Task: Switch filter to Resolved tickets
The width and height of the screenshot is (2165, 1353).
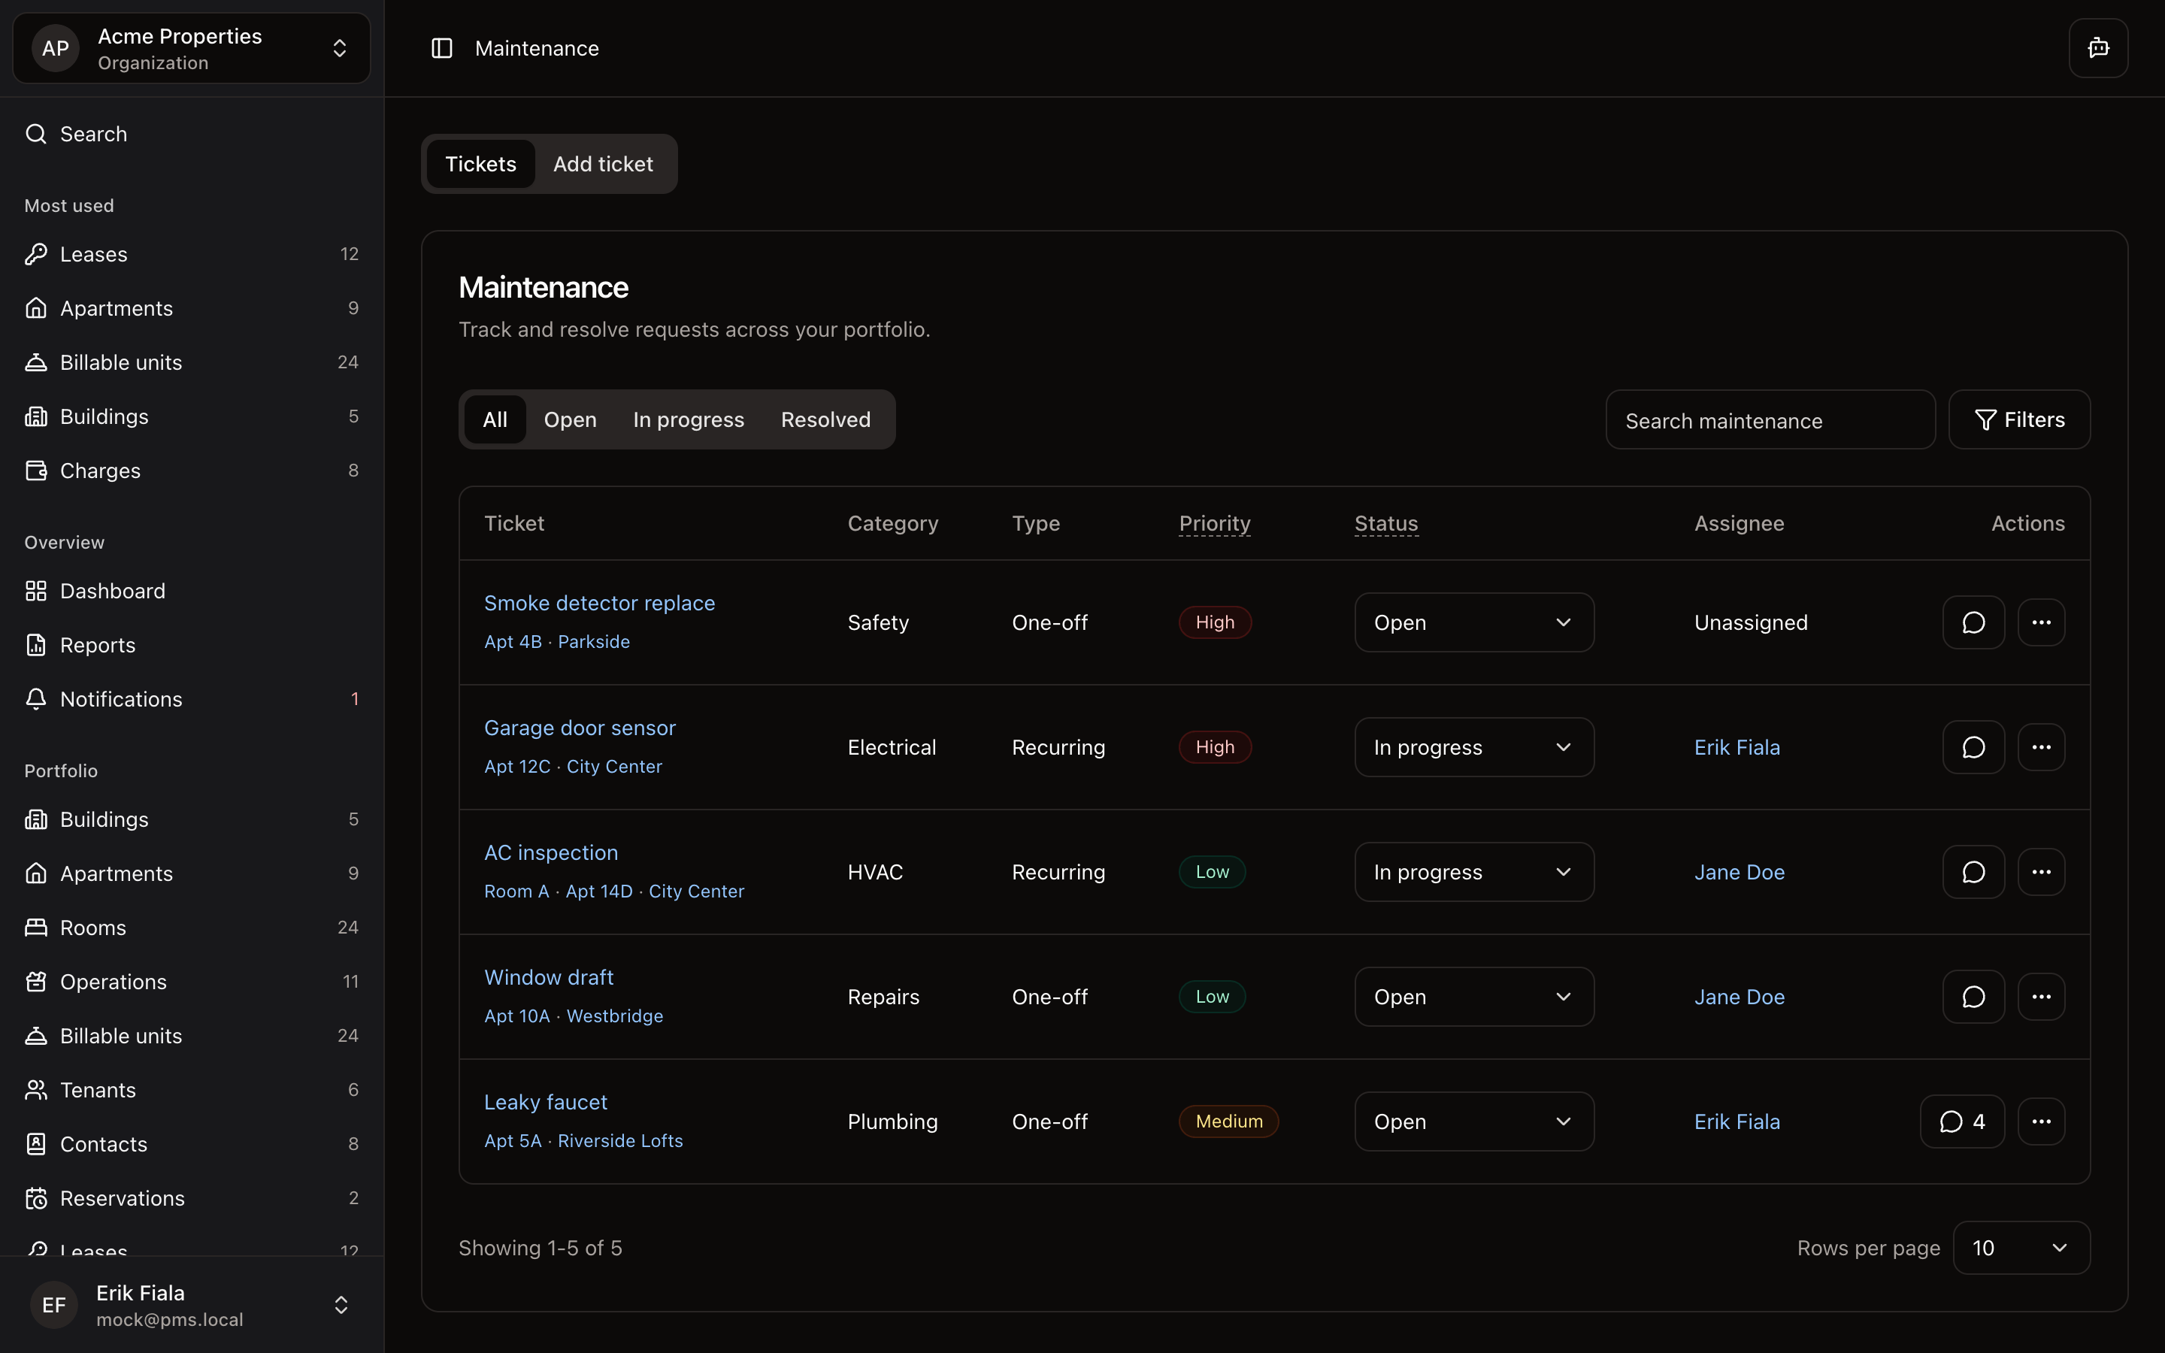Action: [x=825, y=419]
